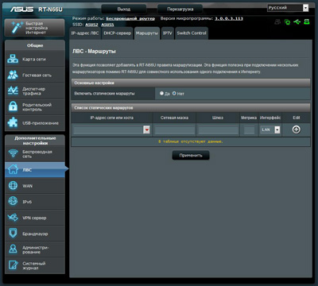The image size is (318, 286).
Task: Switch to IP-адрес ЛВС tab
Action: [85, 33]
